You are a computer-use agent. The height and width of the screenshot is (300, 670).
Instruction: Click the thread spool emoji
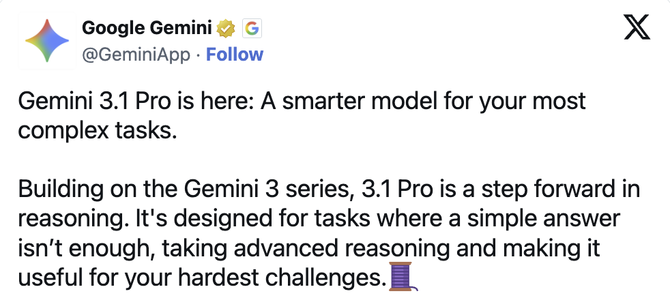click(x=403, y=277)
